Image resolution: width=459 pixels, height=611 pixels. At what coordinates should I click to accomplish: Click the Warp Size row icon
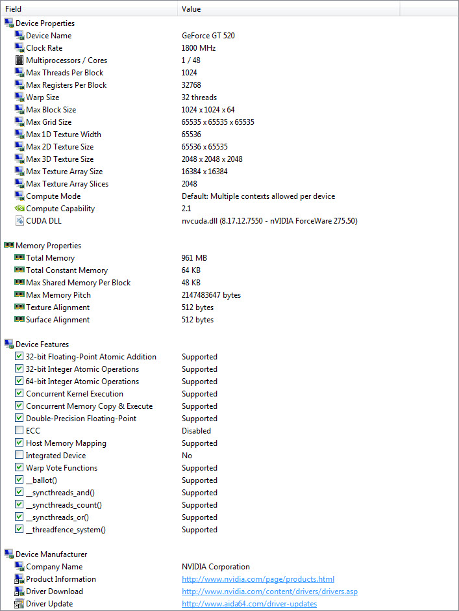click(19, 97)
